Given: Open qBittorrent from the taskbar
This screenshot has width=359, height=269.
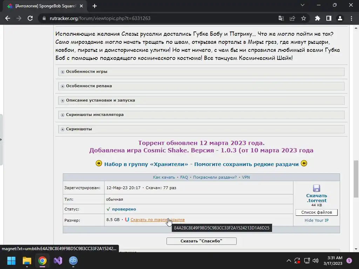Looking at the screenshot, I should click(x=73, y=261).
